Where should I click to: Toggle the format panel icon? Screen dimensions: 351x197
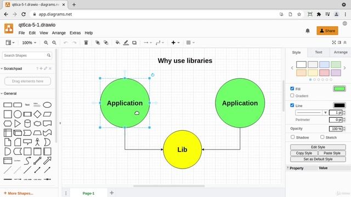tap(339, 43)
